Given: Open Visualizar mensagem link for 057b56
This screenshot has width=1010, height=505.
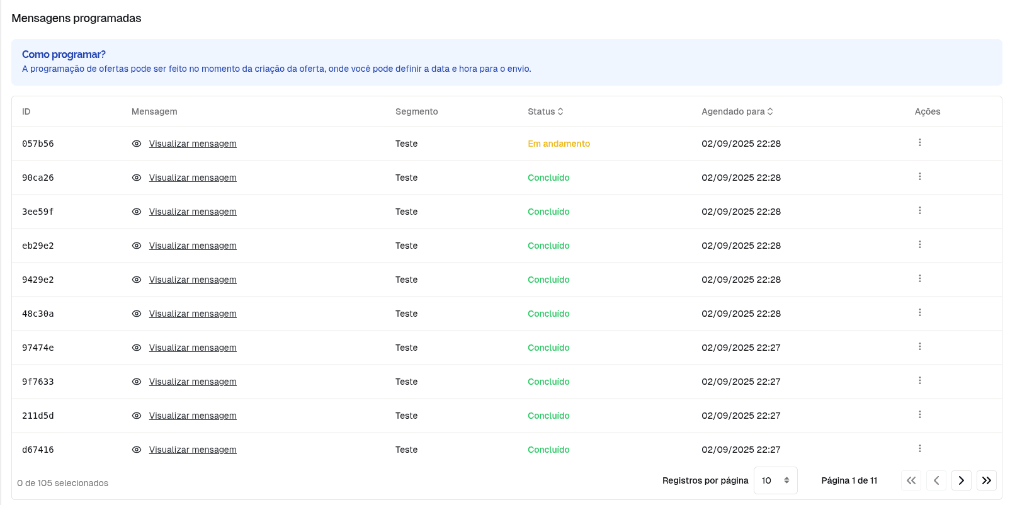Looking at the screenshot, I should pyautogui.click(x=193, y=144).
